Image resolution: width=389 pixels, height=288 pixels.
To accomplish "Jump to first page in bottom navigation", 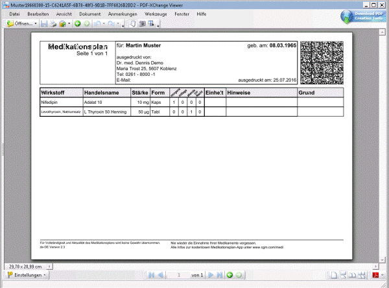I will click(x=151, y=275).
